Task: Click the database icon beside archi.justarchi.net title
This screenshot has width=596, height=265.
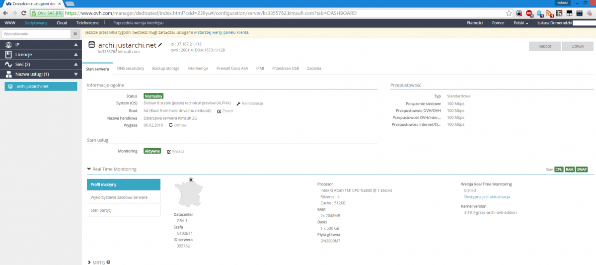Action: tap(91, 45)
